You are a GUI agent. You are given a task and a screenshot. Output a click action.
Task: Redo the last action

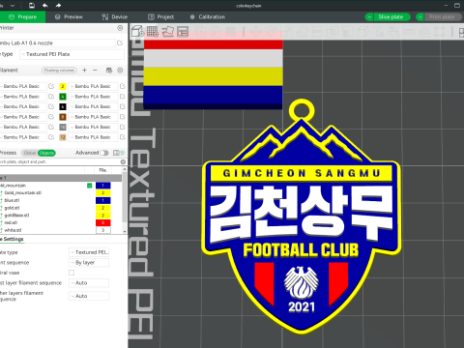click(58, 6)
